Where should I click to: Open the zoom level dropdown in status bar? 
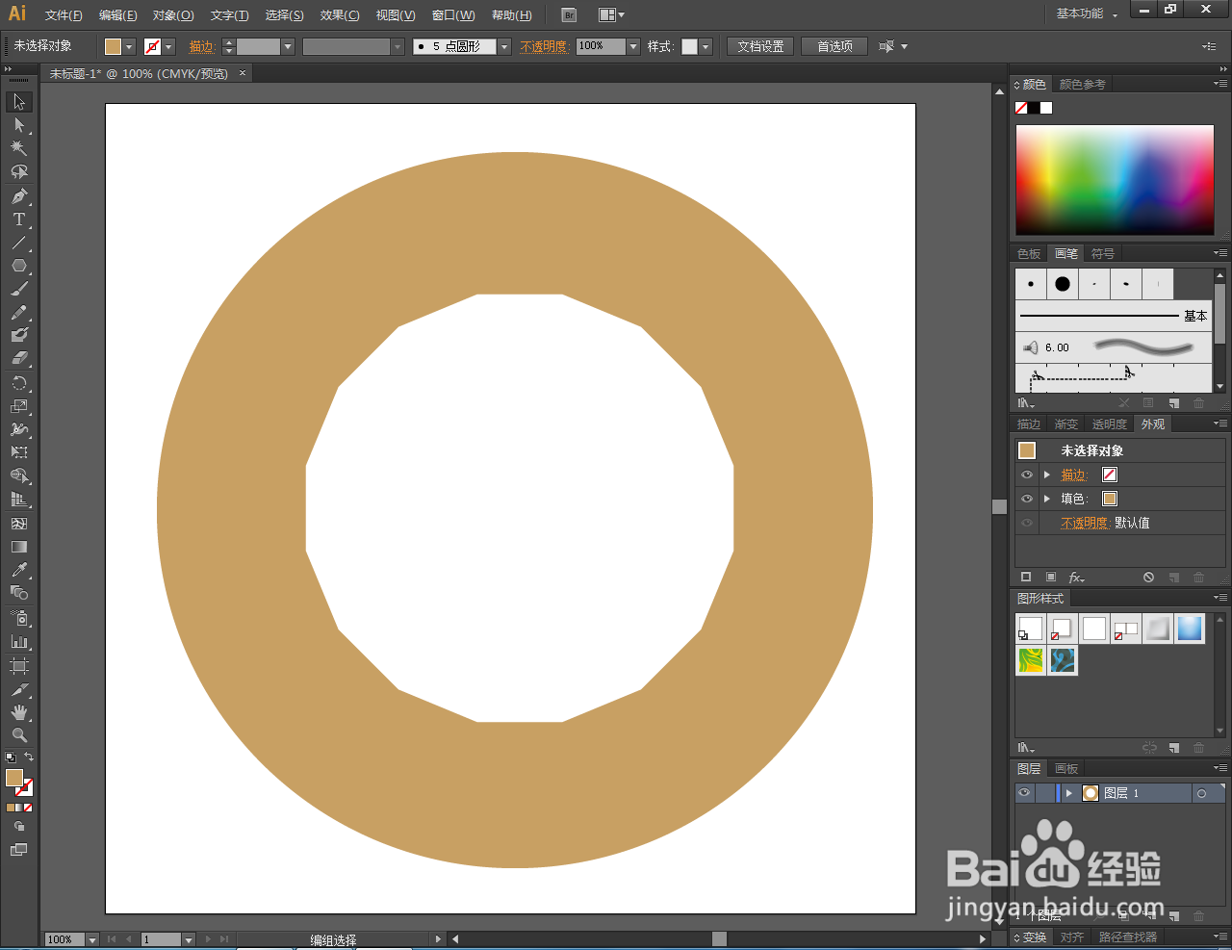coord(92,939)
